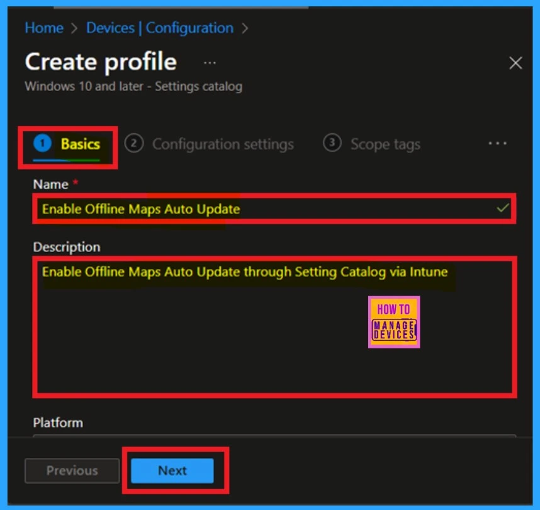
Task: Switch to Configuration settings step
Action: [210, 144]
